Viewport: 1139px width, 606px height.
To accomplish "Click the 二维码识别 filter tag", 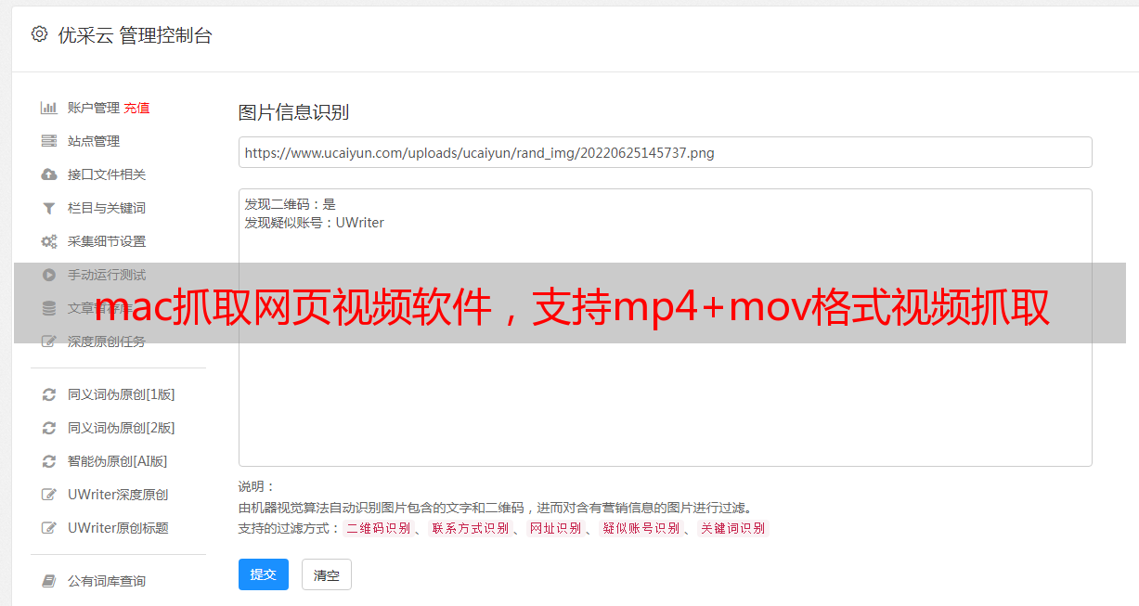I will pyautogui.click(x=378, y=528).
